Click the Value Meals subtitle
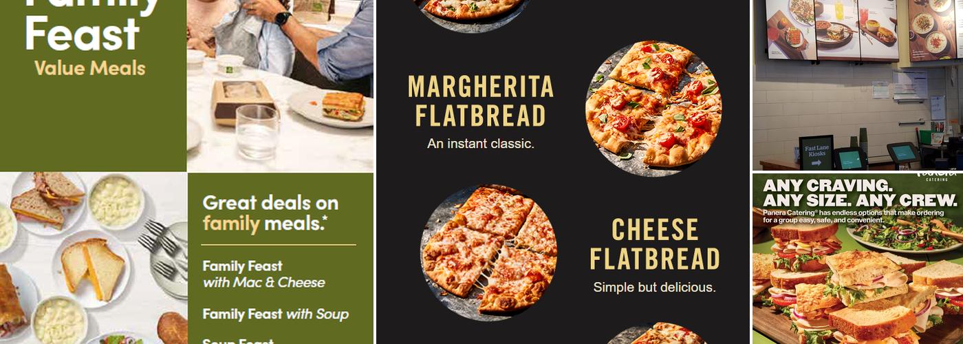 pyautogui.click(x=90, y=68)
